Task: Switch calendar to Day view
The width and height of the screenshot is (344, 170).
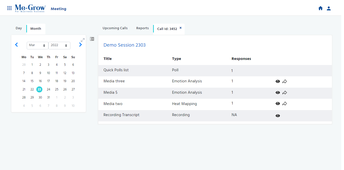Action: (19, 28)
